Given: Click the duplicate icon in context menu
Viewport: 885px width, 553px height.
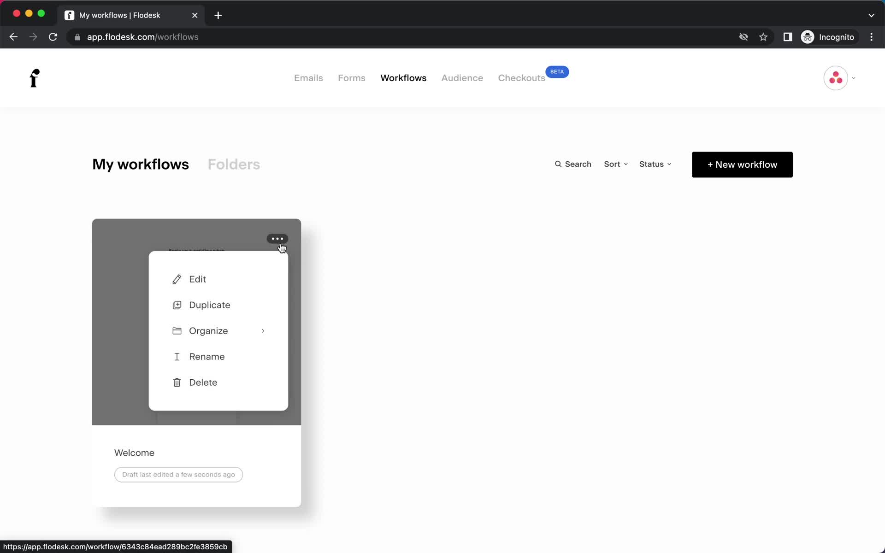Looking at the screenshot, I should [x=177, y=305].
